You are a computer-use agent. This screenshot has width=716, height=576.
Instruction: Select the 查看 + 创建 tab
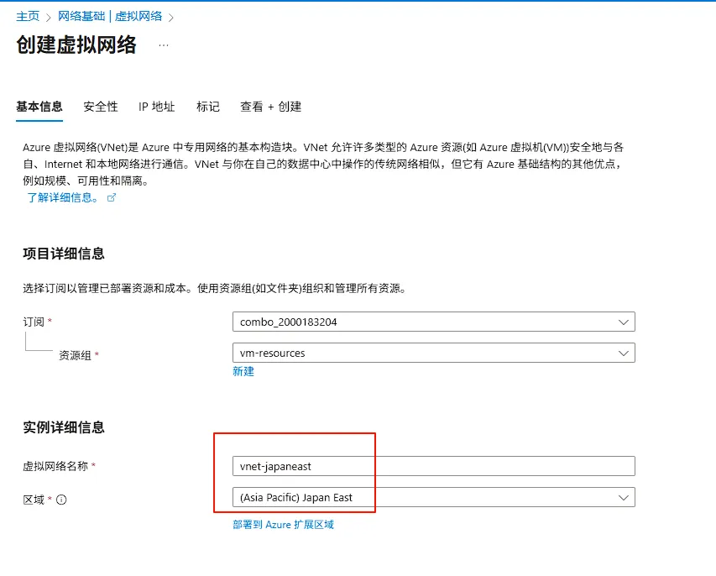[270, 107]
